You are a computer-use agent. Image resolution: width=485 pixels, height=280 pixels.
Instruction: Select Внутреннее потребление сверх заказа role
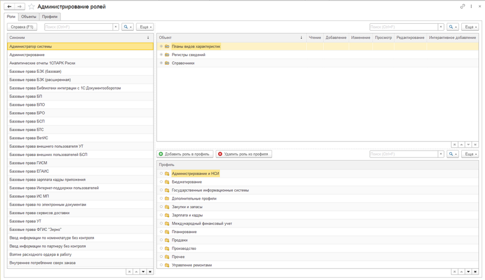point(80,263)
